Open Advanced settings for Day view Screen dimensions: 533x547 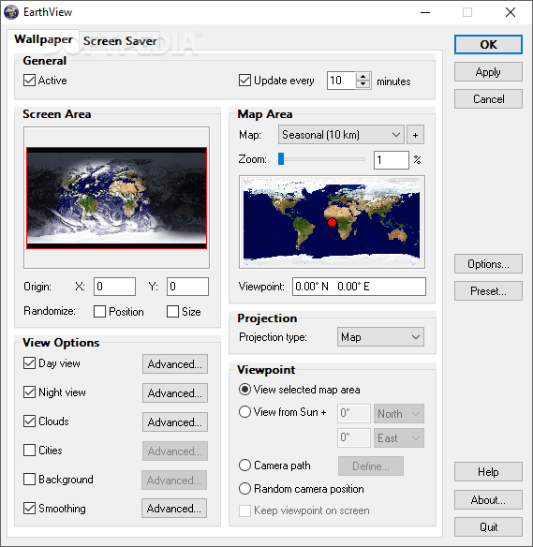175,364
